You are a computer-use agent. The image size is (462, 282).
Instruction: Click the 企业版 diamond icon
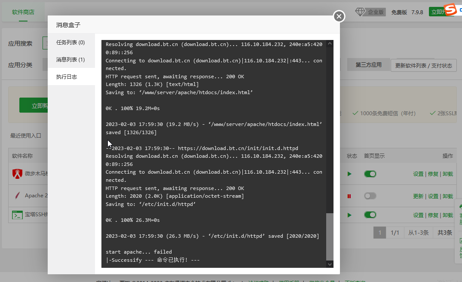[360, 12]
